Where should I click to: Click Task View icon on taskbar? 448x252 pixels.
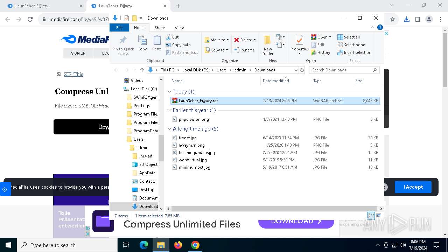(x=126, y=245)
